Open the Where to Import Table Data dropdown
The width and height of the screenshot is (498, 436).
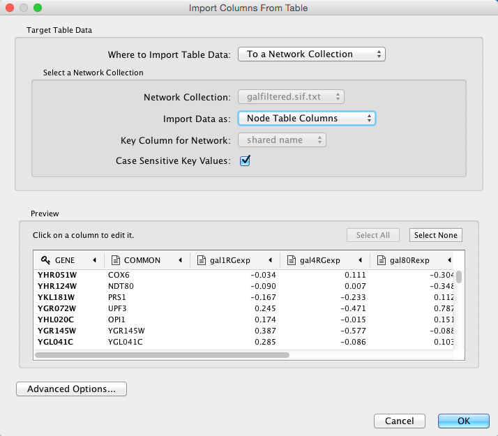tap(311, 54)
